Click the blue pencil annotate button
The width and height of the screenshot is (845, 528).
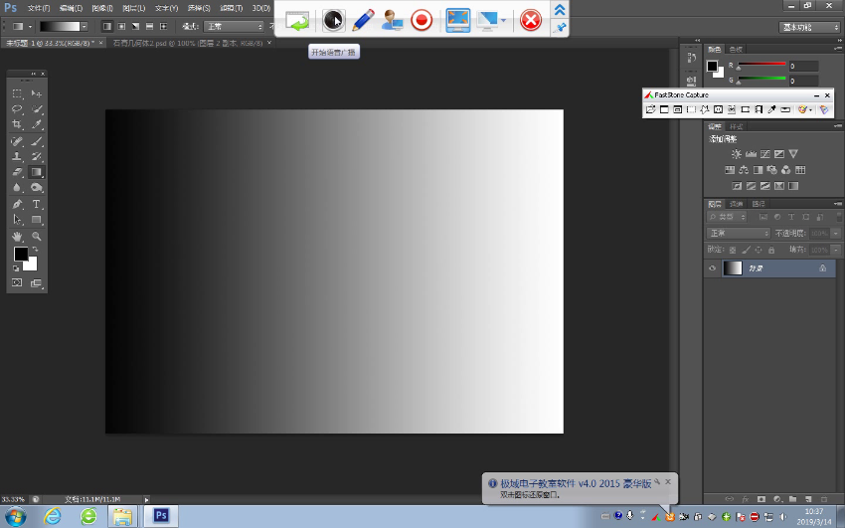coord(363,21)
